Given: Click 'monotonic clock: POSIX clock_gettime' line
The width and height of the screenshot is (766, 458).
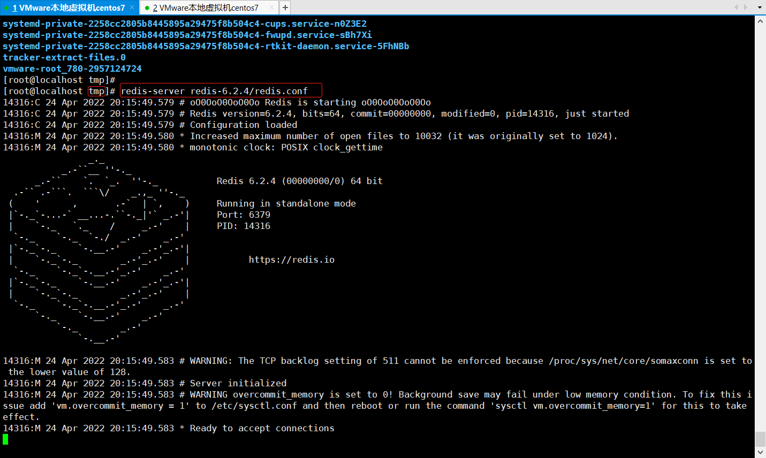Looking at the screenshot, I should click(x=193, y=147).
